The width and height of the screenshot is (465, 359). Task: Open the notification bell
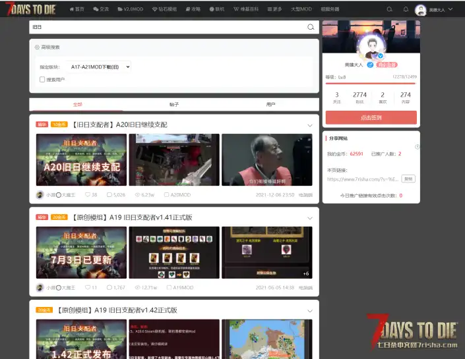(x=406, y=9)
